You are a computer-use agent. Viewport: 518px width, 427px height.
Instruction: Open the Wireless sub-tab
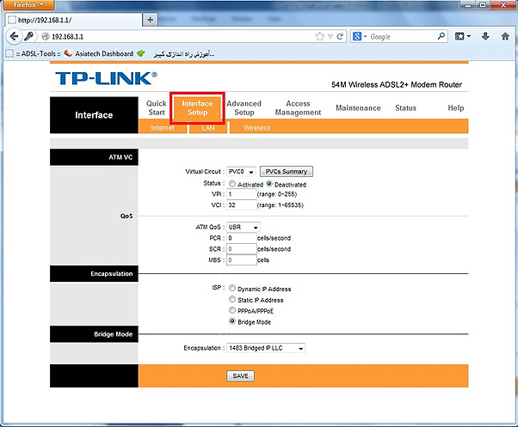[x=256, y=128]
